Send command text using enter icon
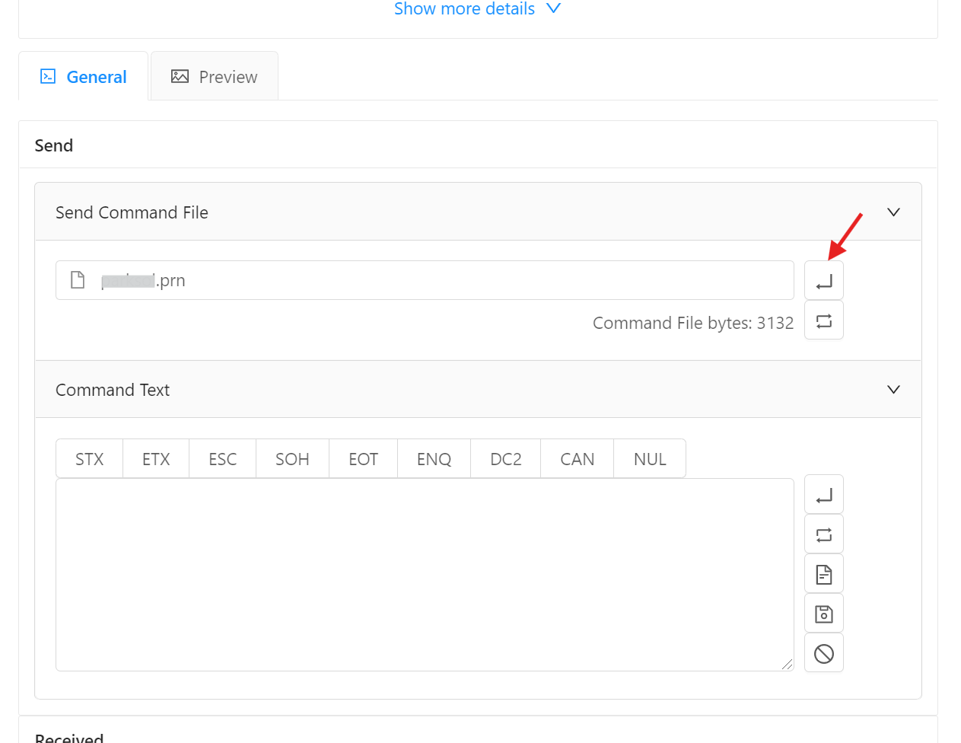Viewport: 961px width, 743px height. click(x=823, y=496)
